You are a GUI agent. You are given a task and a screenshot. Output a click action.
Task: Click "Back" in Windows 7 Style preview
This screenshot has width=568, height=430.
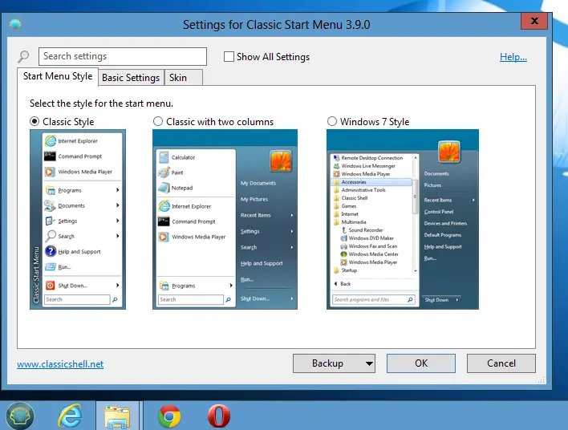click(346, 284)
